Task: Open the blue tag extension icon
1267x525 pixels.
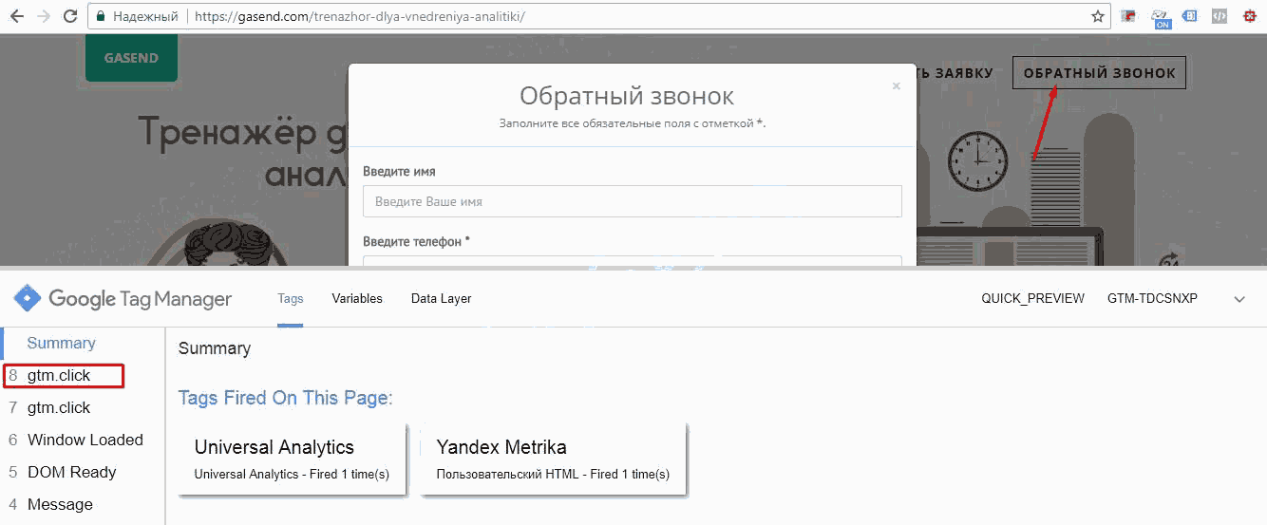Action: click(x=1190, y=16)
